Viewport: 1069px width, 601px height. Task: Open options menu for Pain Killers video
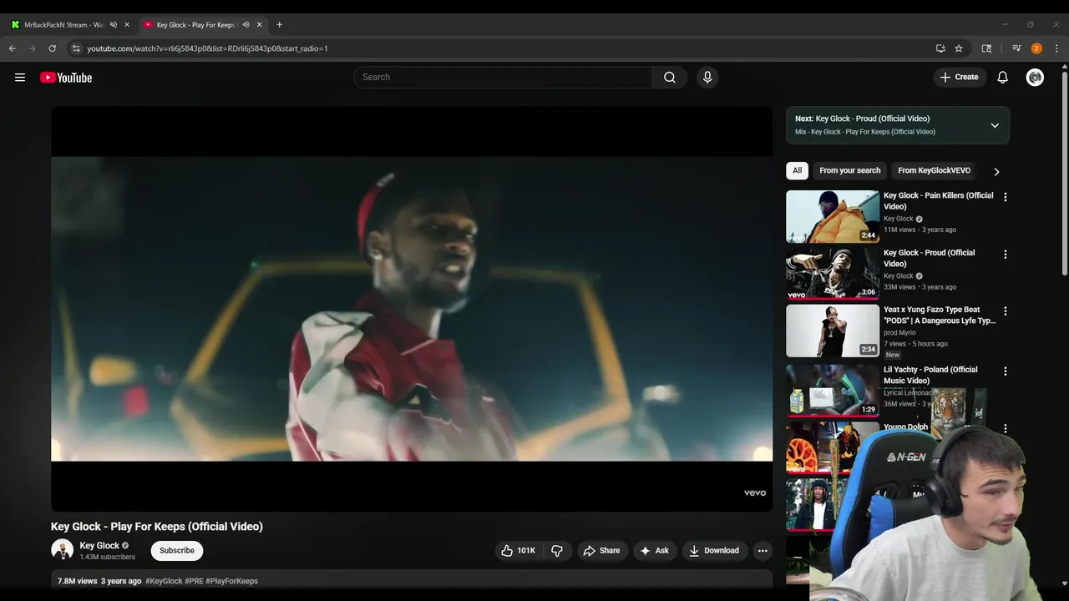point(1006,197)
